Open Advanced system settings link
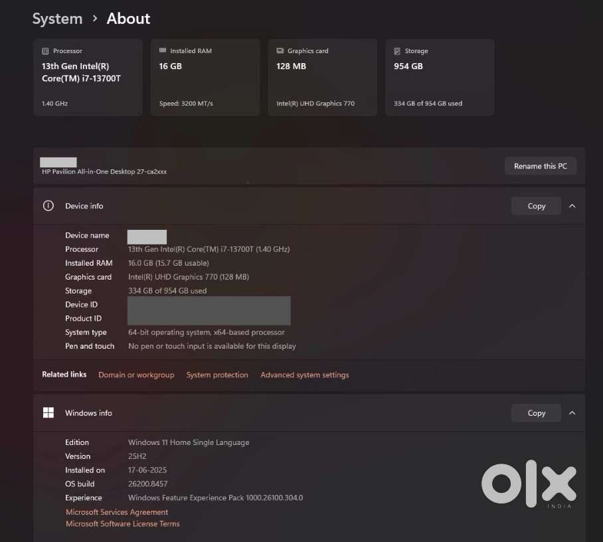Viewport: 603px width, 542px height. pos(305,375)
